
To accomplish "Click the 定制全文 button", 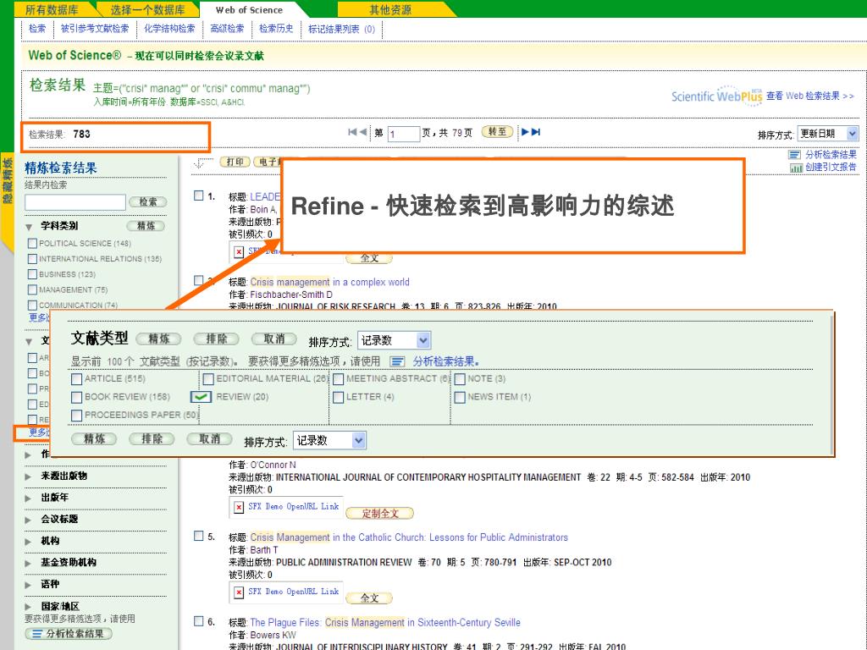I will [380, 514].
